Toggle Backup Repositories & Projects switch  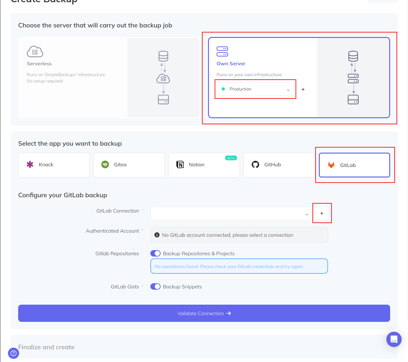point(155,253)
